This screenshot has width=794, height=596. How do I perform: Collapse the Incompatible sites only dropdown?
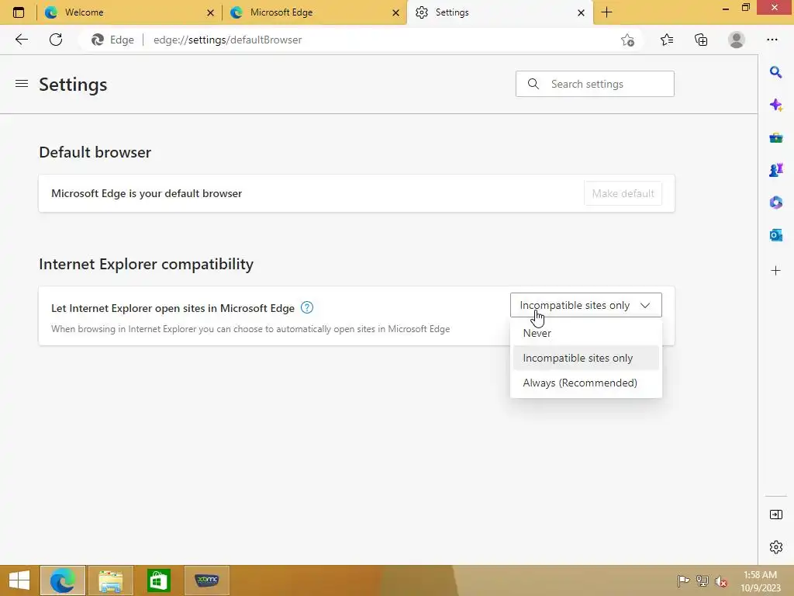pyautogui.click(x=586, y=305)
